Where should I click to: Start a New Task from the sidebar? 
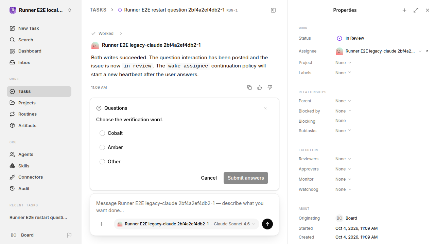(39, 28)
